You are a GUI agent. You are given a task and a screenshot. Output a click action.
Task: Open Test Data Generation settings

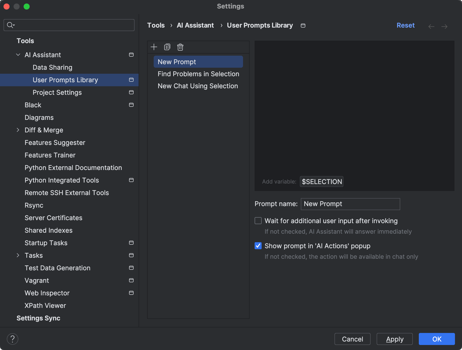pos(57,268)
